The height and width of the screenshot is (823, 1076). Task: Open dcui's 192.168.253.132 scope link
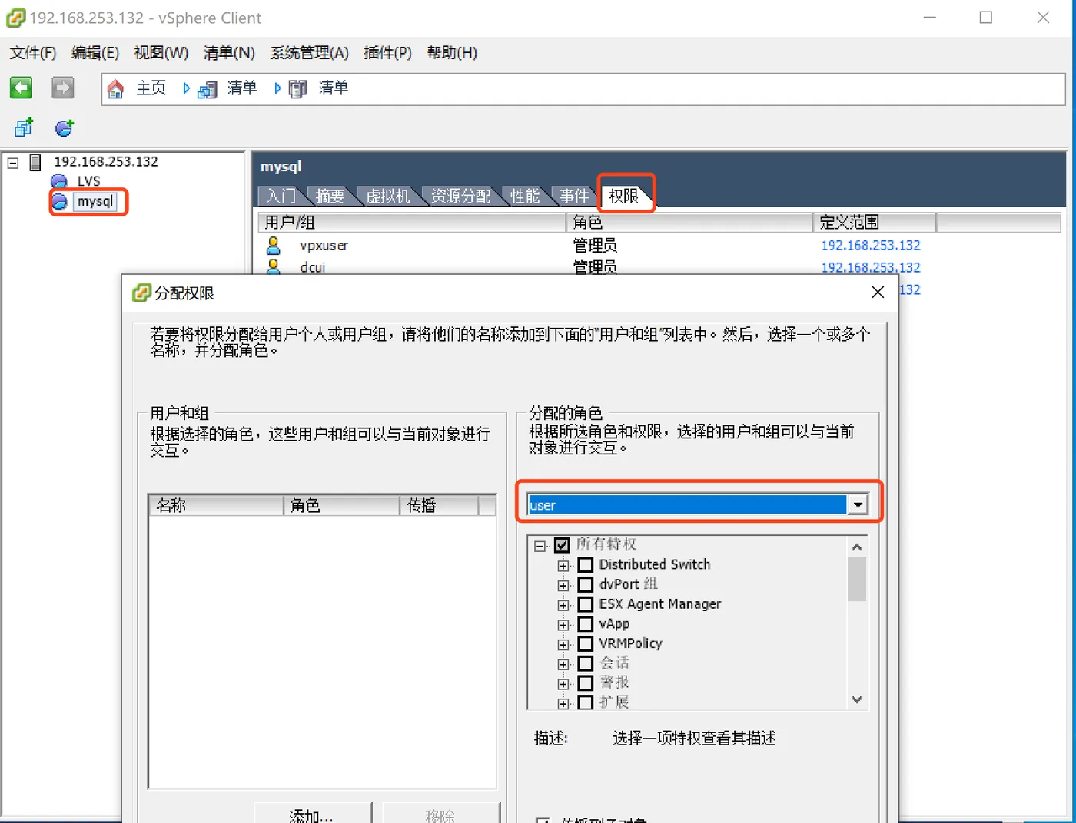point(871,267)
